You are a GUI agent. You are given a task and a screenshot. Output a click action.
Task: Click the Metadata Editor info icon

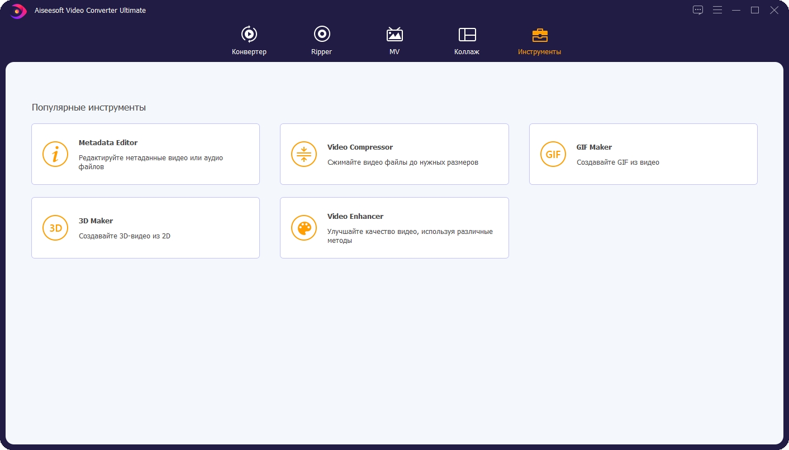click(55, 154)
